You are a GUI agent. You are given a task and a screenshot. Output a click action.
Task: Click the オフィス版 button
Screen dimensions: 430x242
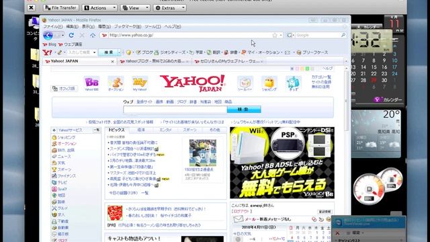coord(64,89)
